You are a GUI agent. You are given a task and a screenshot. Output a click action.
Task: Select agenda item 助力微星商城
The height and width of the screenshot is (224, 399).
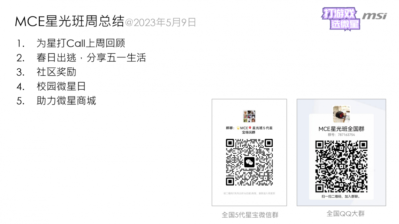point(66,101)
